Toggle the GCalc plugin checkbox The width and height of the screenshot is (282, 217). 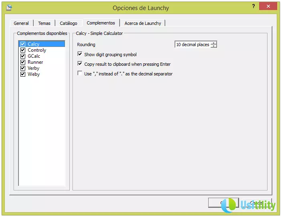click(x=23, y=56)
